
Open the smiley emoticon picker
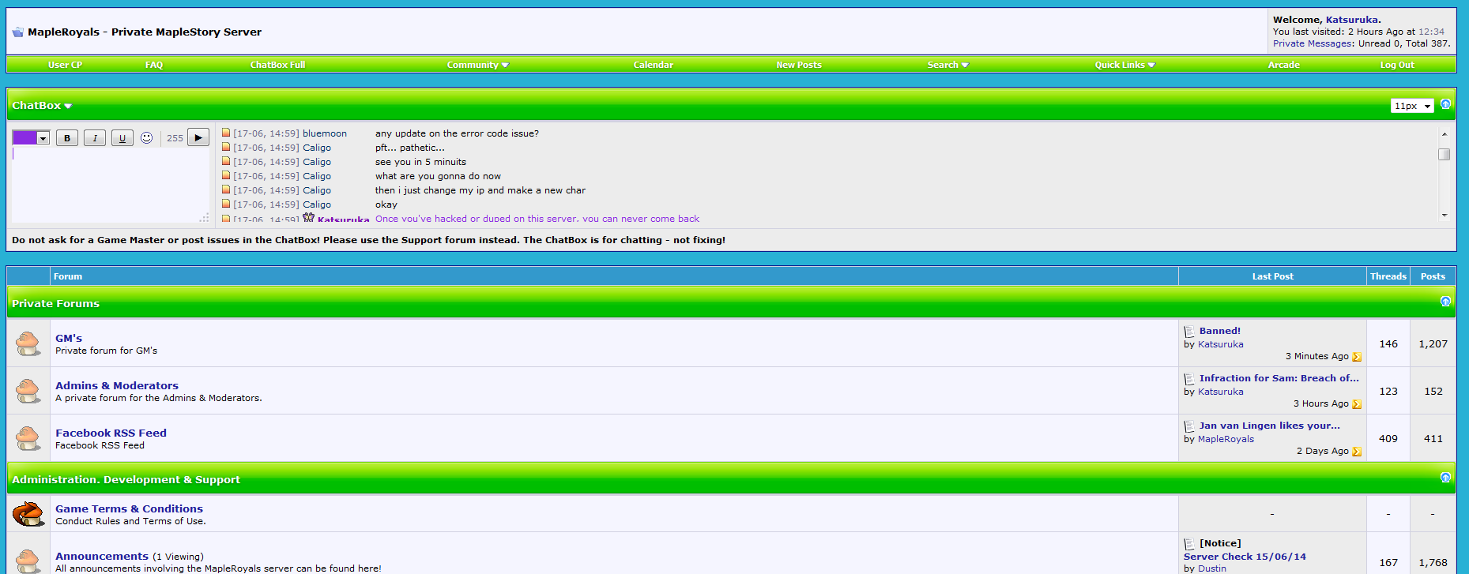pyautogui.click(x=147, y=138)
